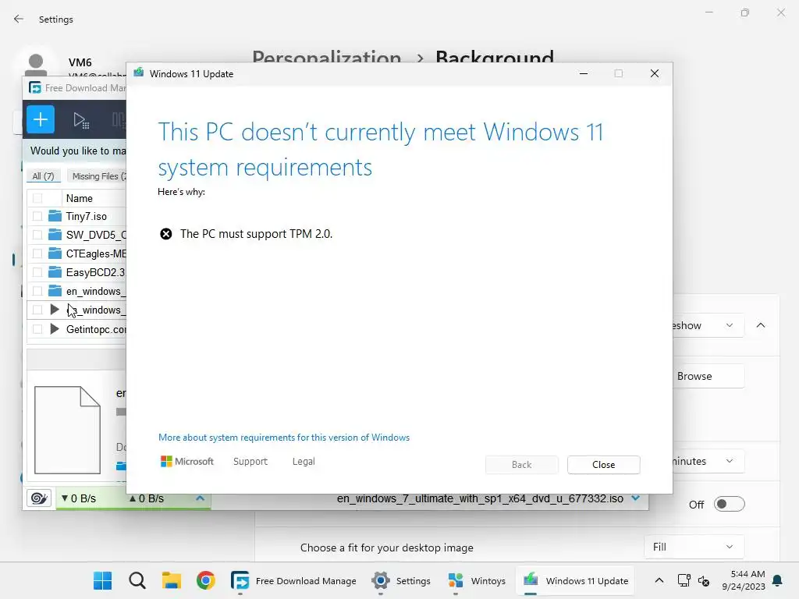Screen dimensions: 799x599
Task: Open File Explorer from taskbar
Action: (x=172, y=580)
